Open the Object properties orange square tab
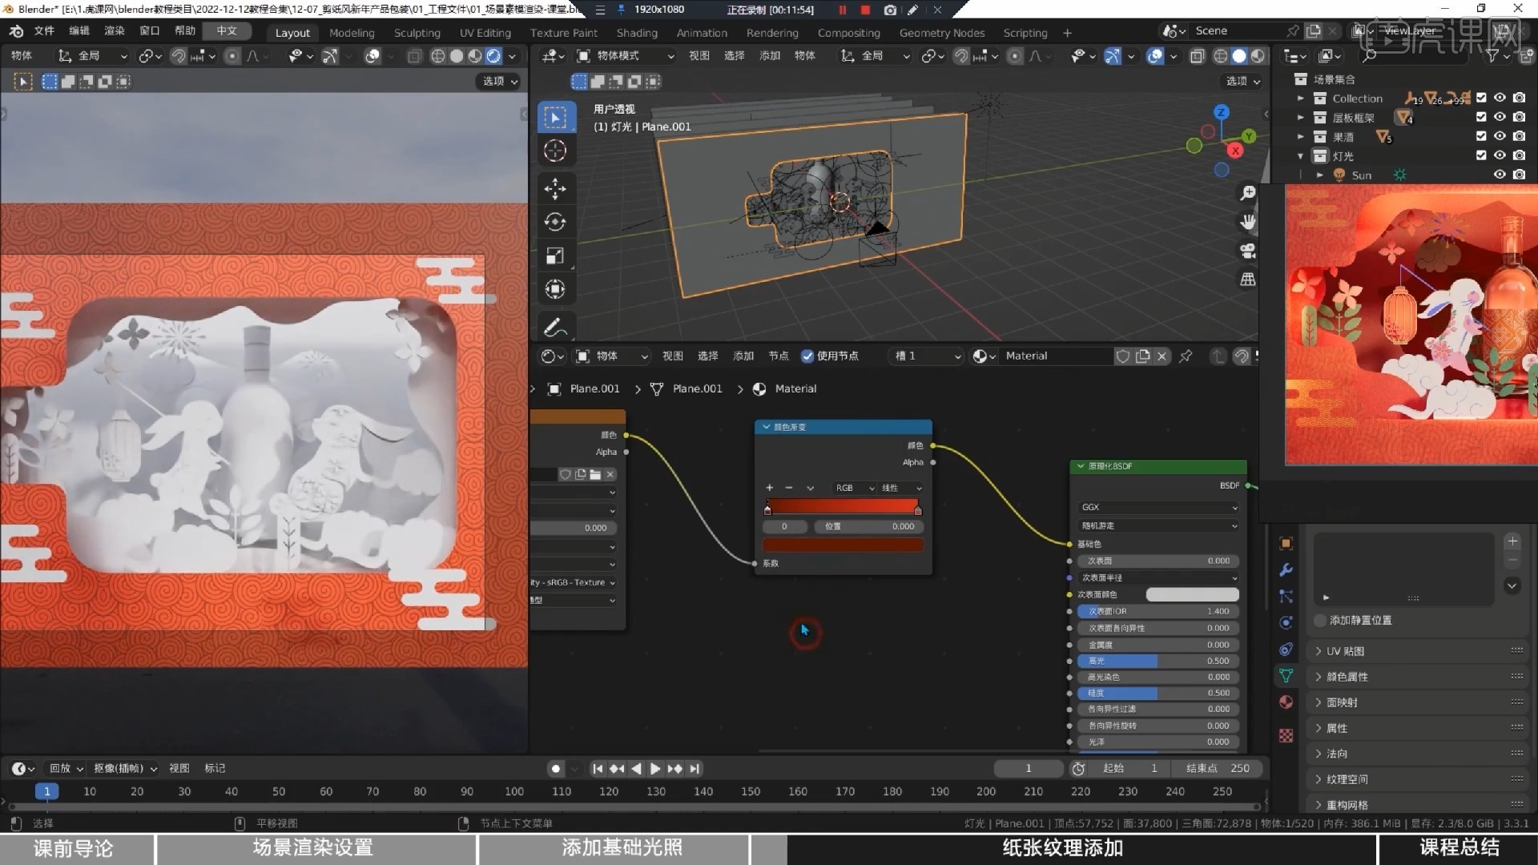Image resolution: width=1538 pixels, height=865 pixels. 1286,543
